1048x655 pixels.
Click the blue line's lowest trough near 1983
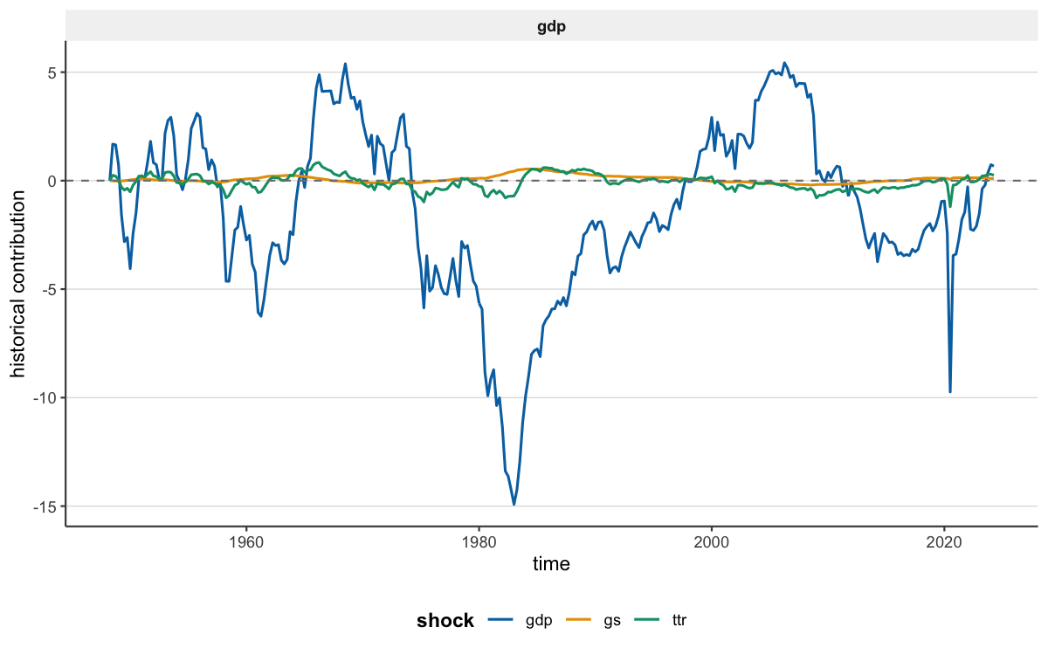click(514, 504)
